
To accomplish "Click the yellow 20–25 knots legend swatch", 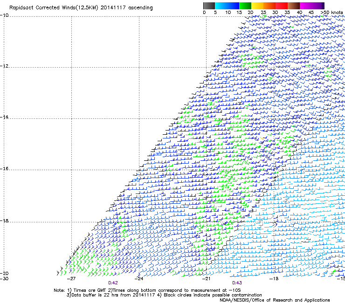I will pos(257,6).
